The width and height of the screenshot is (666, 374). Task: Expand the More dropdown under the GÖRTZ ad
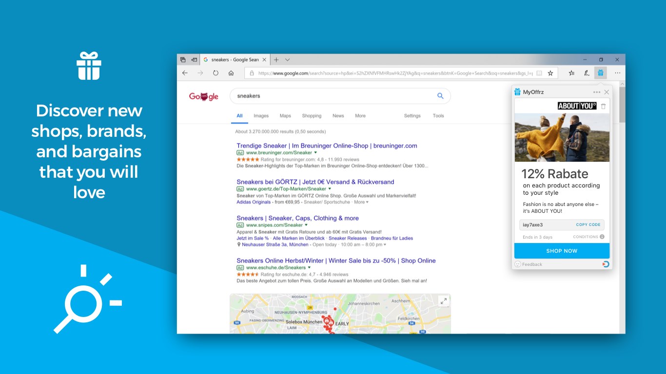[x=361, y=202]
